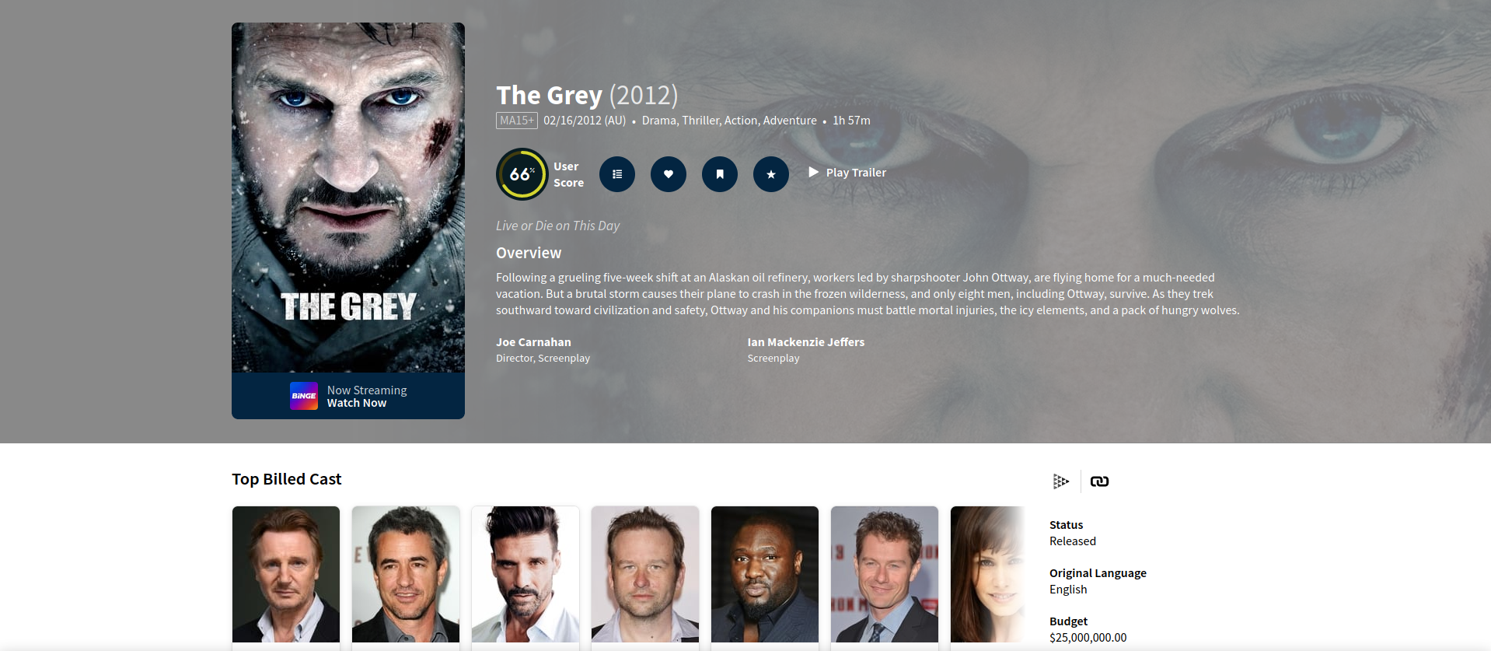Open the Adventure genre link
This screenshot has height=651, width=1491.
(x=790, y=121)
